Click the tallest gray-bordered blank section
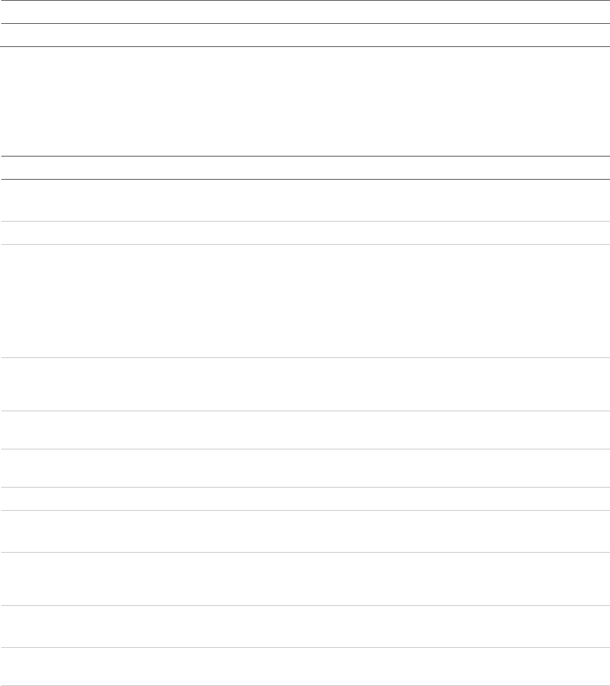 point(305,300)
